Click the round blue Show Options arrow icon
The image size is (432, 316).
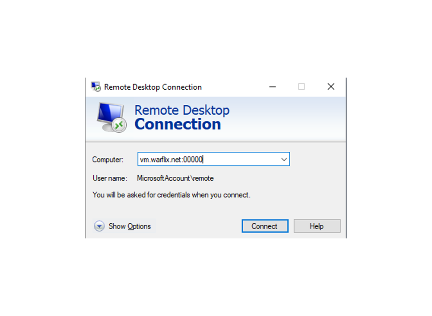pyautogui.click(x=99, y=226)
